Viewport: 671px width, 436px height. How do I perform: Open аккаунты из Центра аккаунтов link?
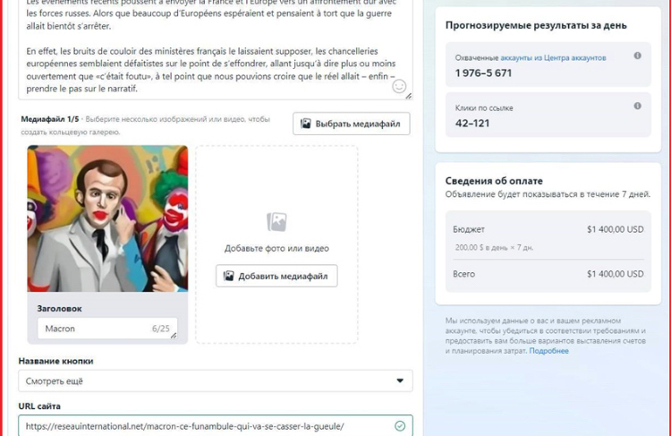pos(553,58)
